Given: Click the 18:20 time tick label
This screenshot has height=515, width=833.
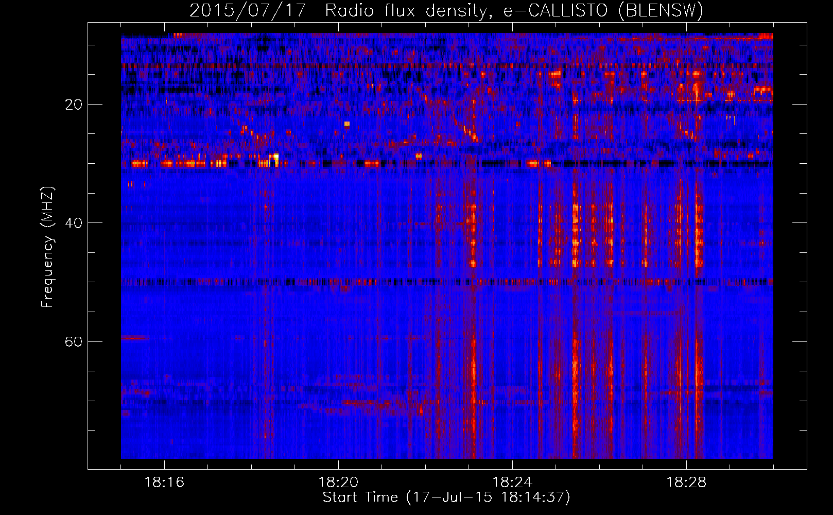Looking at the screenshot, I should (338, 483).
